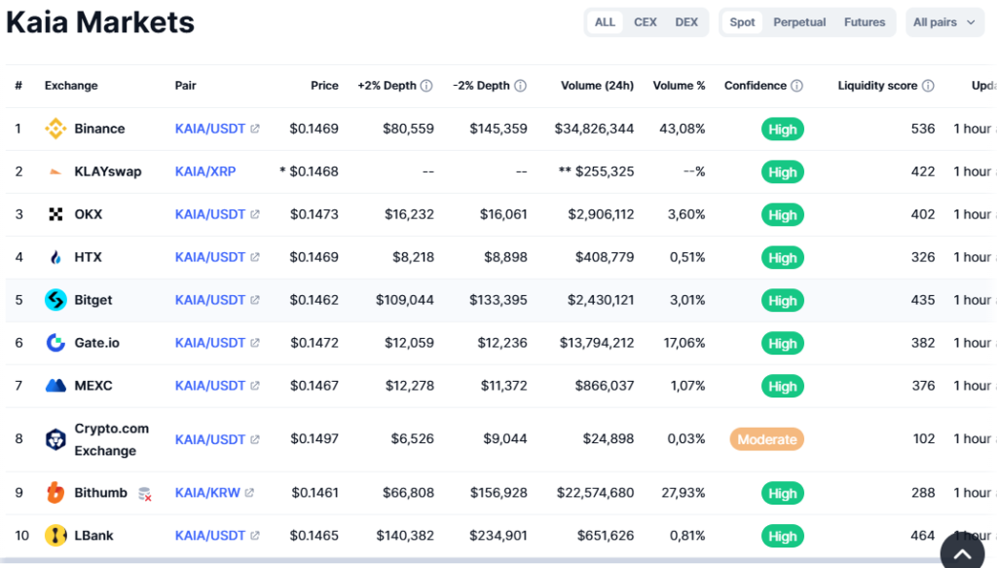Sort by the Liquidity score header

877,85
